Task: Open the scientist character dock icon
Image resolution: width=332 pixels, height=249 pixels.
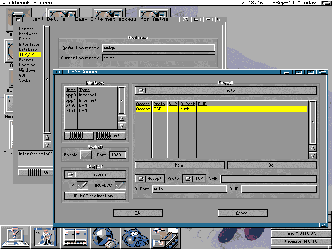Action: pos(45,237)
